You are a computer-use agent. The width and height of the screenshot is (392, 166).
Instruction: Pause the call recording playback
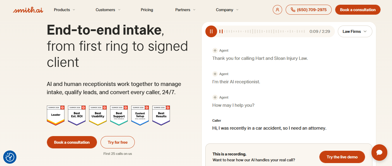point(211,31)
